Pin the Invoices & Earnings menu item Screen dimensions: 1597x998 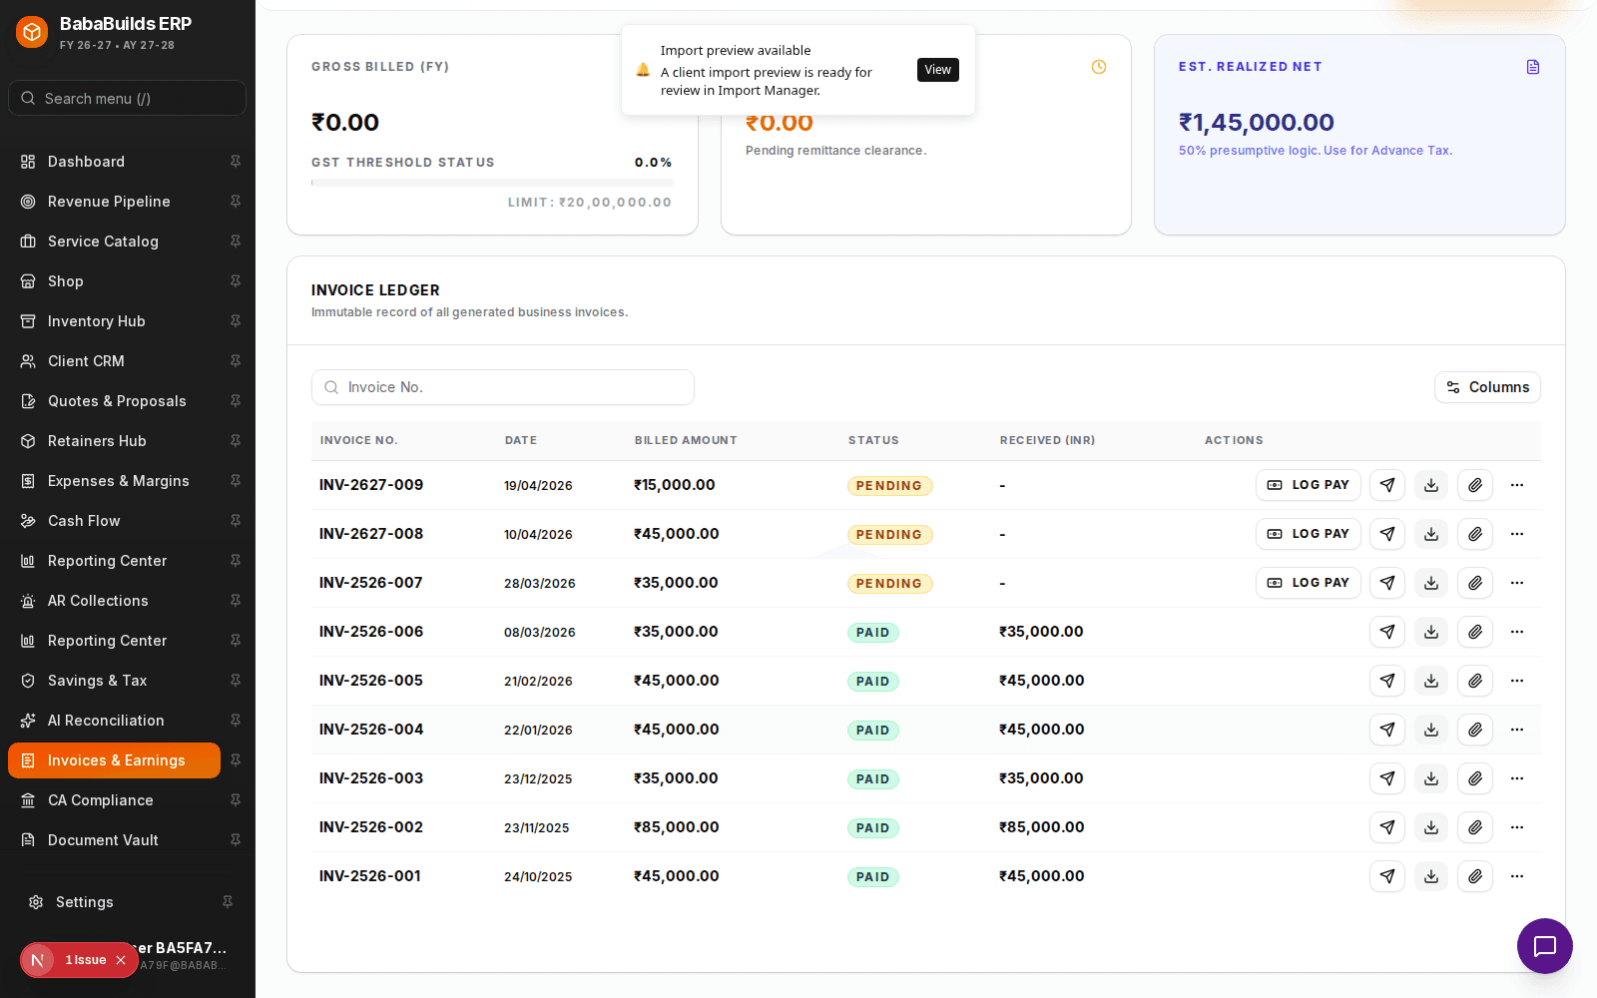click(236, 760)
